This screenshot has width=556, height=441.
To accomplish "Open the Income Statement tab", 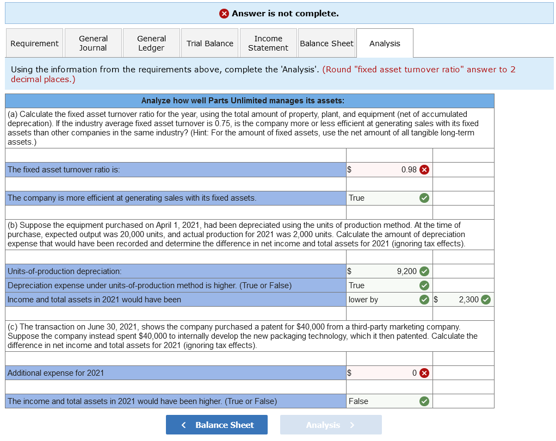I will [268, 44].
